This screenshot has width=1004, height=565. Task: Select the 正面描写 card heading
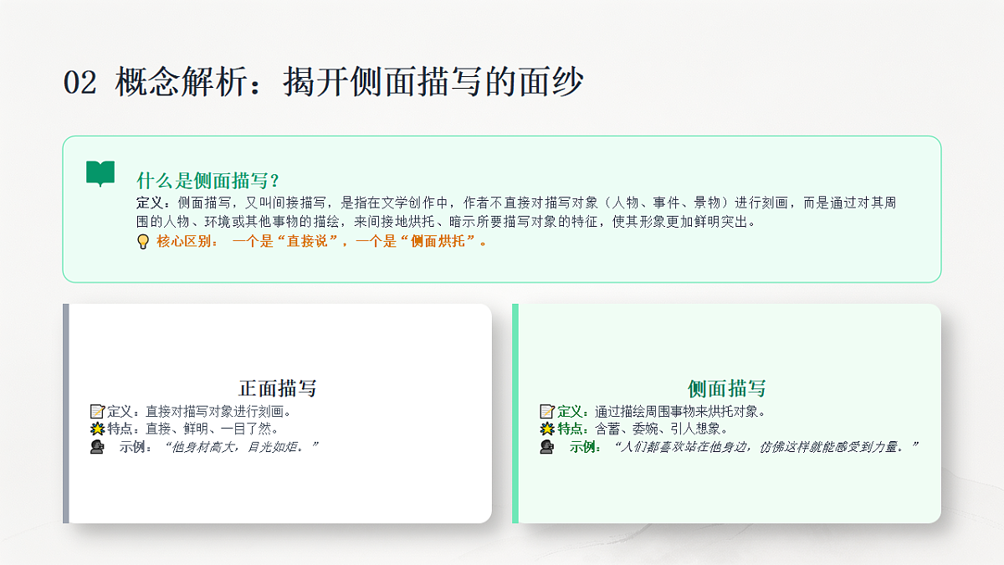(x=278, y=388)
